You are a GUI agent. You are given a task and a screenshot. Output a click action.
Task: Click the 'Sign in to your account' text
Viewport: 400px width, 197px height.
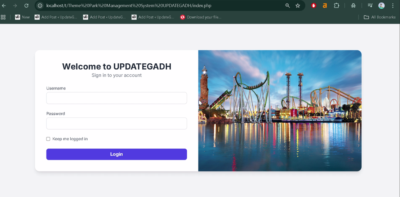pyautogui.click(x=116, y=75)
